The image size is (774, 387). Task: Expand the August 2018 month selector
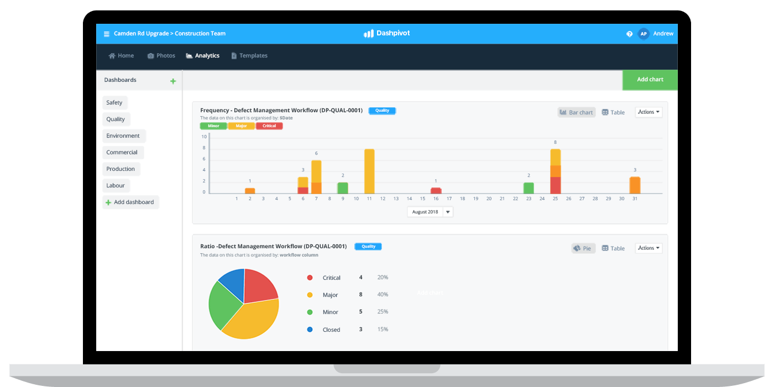448,212
